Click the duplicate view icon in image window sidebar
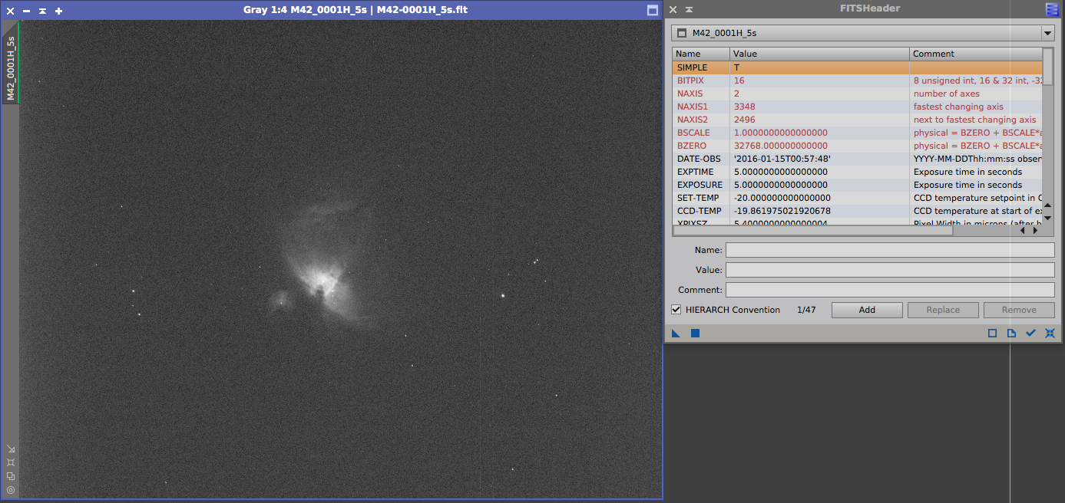 11,475
